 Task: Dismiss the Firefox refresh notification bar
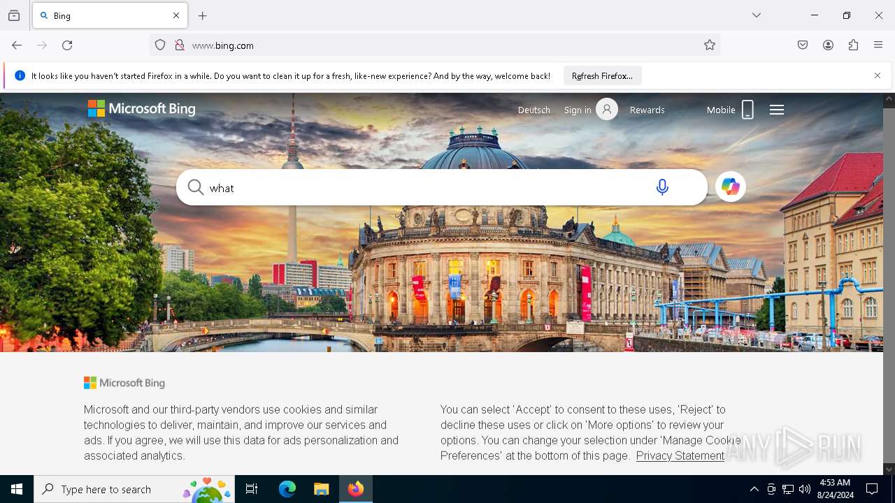tap(878, 75)
